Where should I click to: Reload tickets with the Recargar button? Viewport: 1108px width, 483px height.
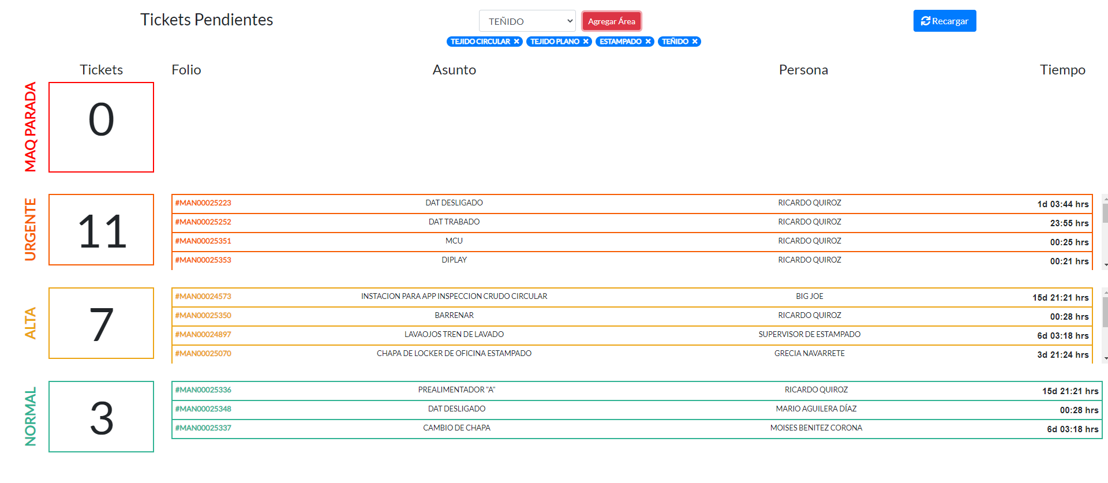944,21
